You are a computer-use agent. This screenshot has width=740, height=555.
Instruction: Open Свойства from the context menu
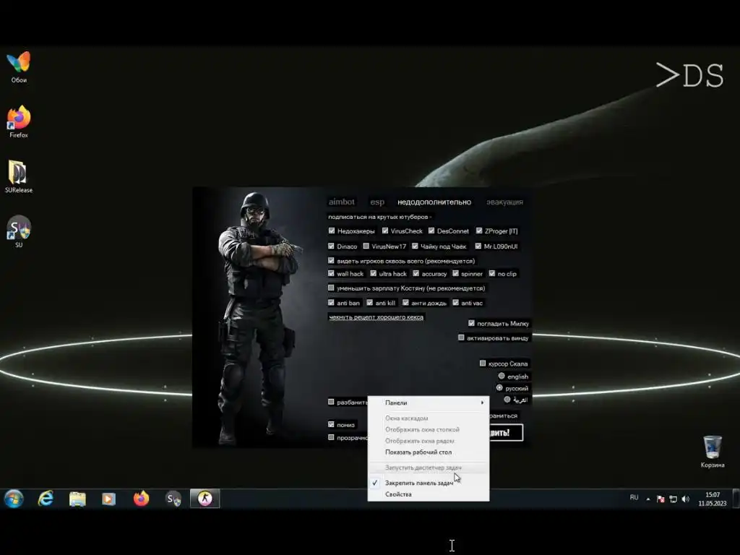(429, 494)
